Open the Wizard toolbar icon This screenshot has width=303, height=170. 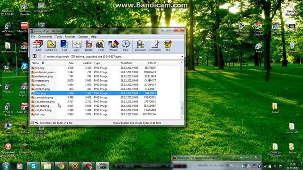pos(113,46)
